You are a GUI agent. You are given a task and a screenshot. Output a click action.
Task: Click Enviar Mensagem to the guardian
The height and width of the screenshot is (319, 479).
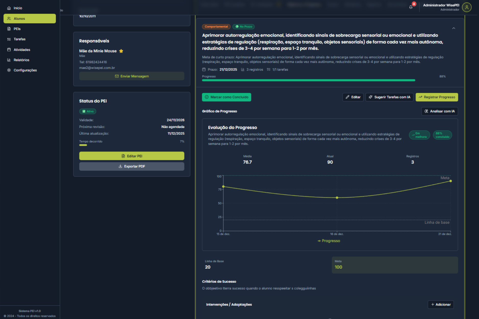[x=132, y=76]
